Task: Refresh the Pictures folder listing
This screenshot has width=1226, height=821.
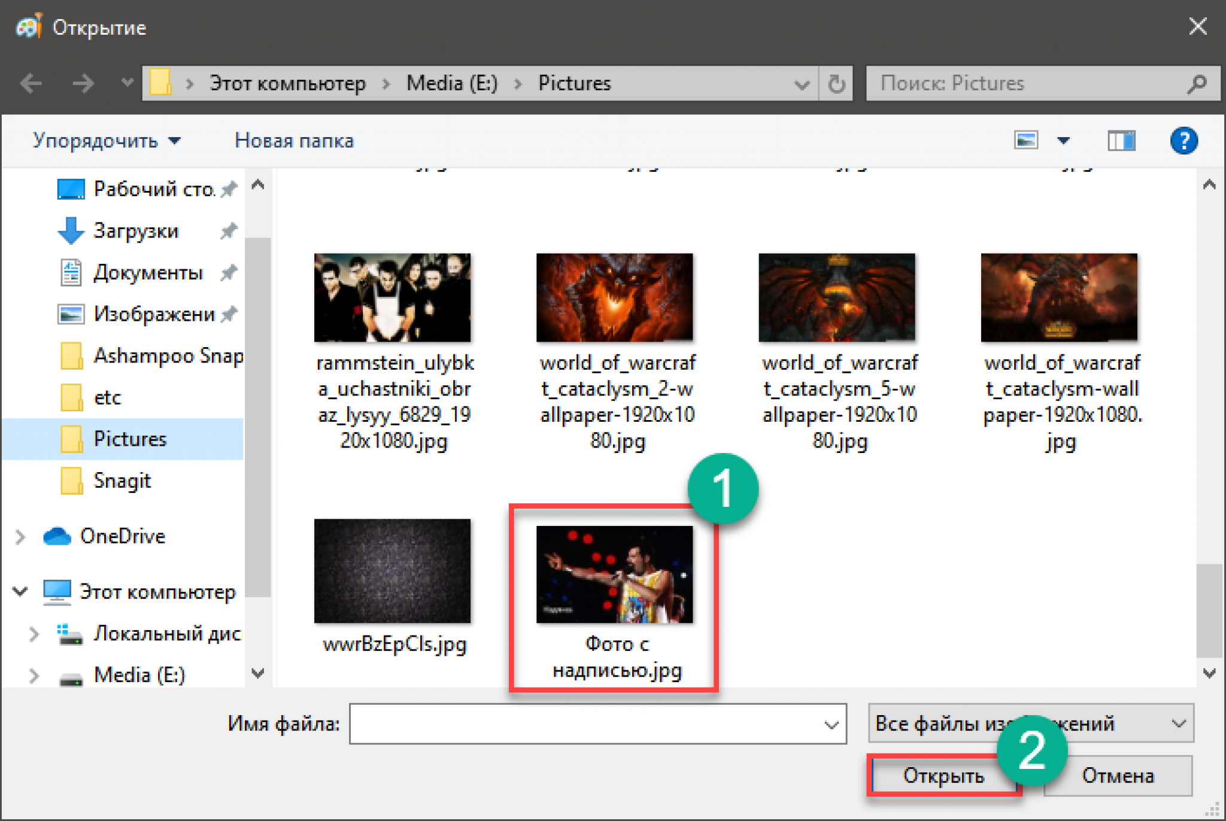Action: point(836,84)
